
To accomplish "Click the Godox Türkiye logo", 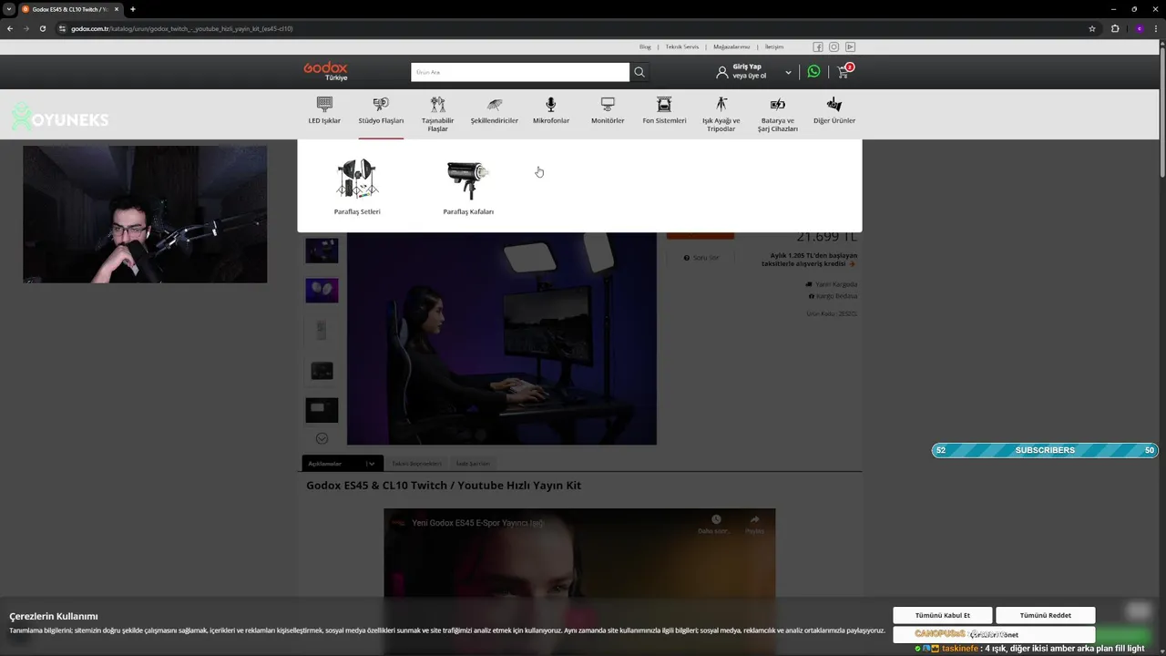I will click(x=325, y=71).
